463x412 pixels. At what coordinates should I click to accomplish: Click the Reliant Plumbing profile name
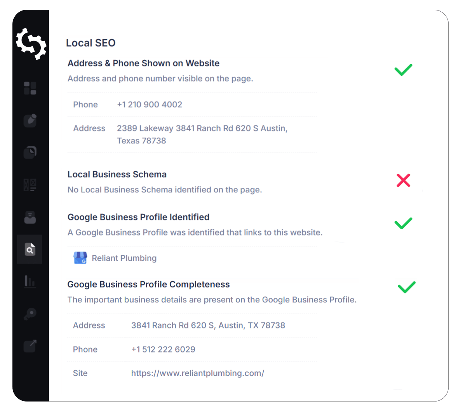pyautogui.click(x=124, y=258)
